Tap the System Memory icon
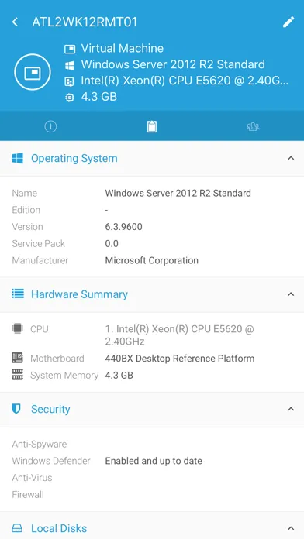This screenshot has width=304, height=539. (18, 374)
